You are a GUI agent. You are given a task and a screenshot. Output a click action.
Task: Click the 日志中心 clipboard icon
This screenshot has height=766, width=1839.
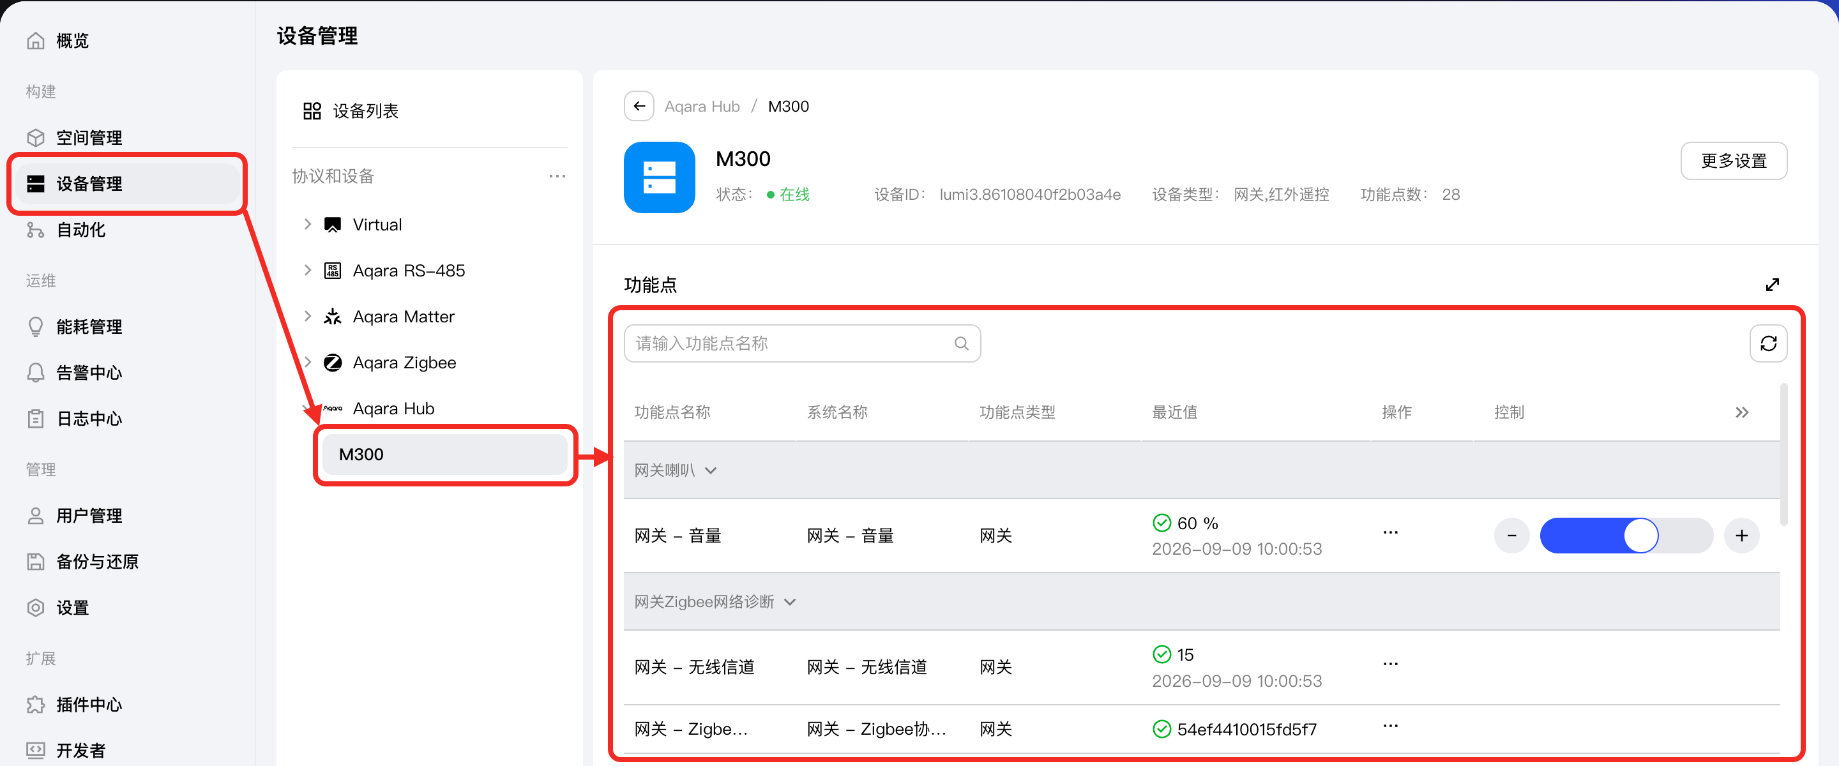tap(35, 418)
